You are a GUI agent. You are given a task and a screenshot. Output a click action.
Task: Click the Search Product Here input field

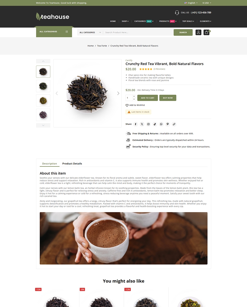coord(138,32)
